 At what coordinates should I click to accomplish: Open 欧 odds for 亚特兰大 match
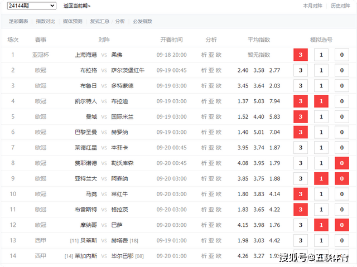click(218, 178)
